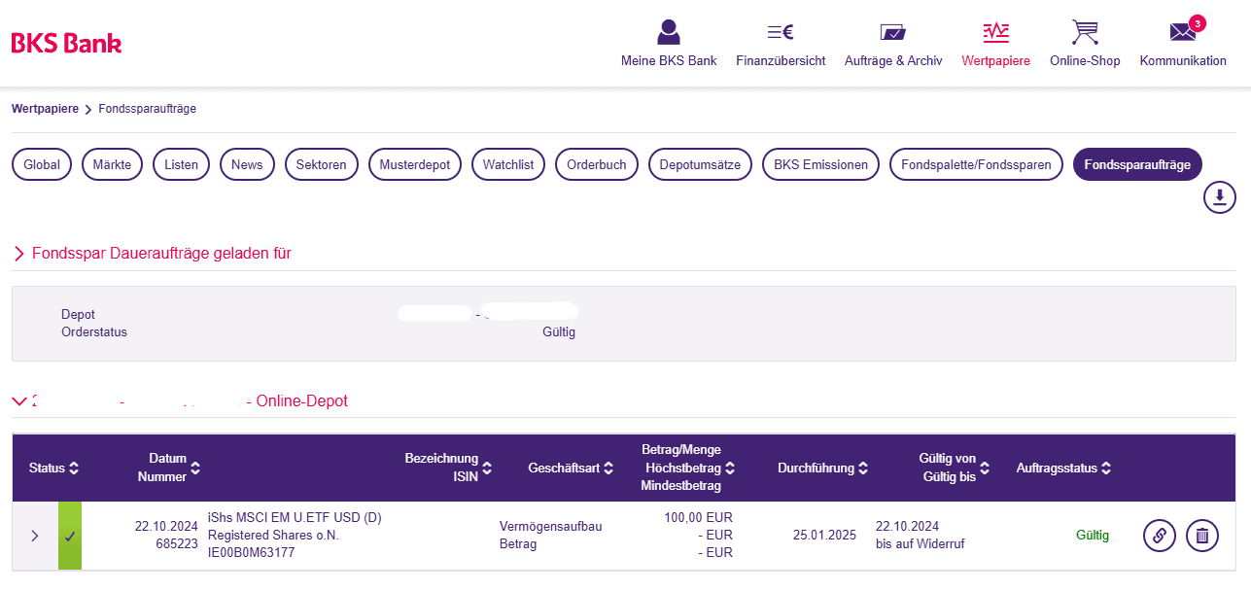
Task: Click Vermögensaufbau business type cell
Action: coord(551,527)
